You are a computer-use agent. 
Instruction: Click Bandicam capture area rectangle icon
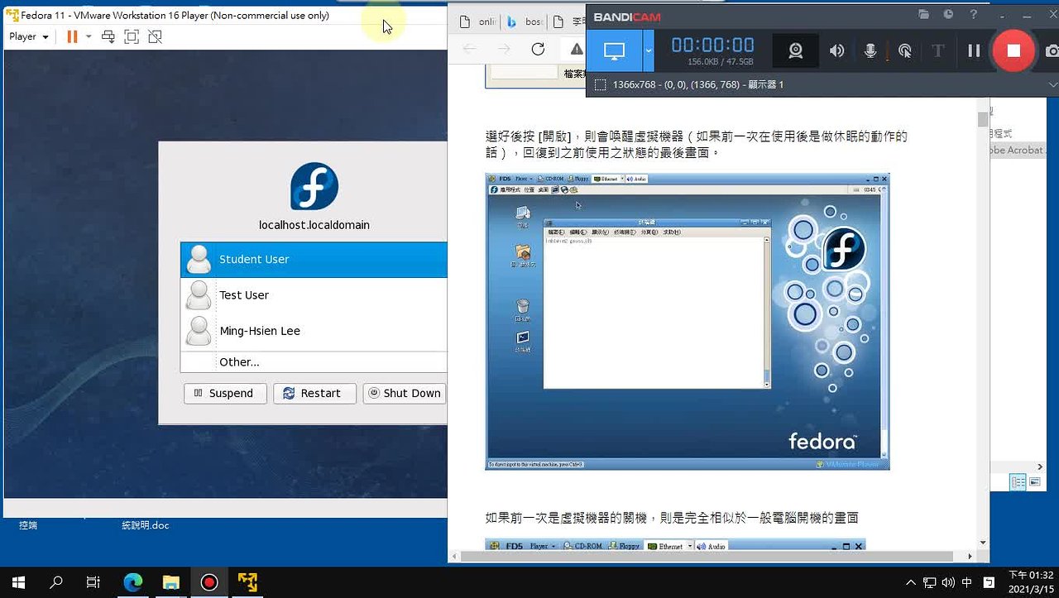(x=600, y=84)
